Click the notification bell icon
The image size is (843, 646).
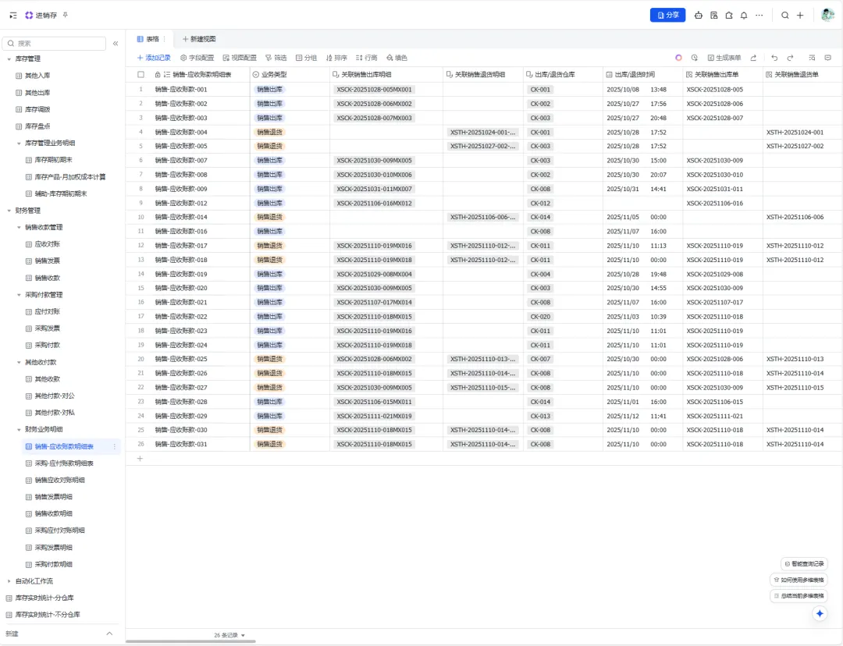(x=744, y=16)
